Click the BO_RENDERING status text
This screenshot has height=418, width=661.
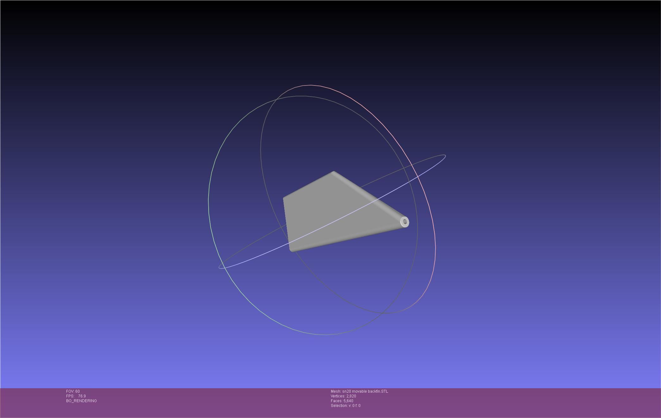[81, 401]
